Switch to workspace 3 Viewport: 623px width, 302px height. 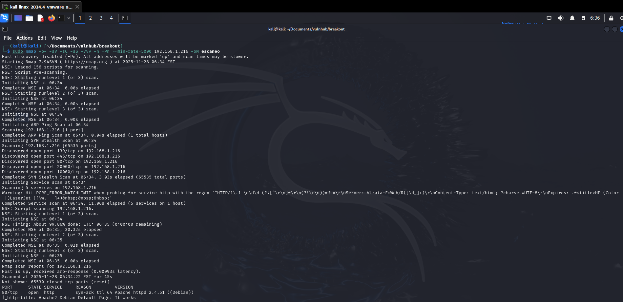click(x=101, y=18)
